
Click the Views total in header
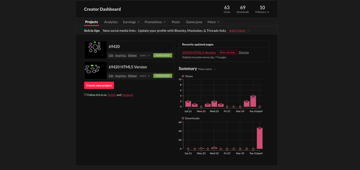[x=227, y=10]
